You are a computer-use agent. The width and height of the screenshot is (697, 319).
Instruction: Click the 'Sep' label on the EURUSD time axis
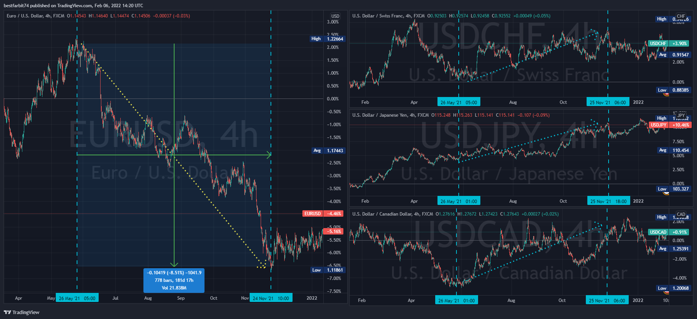click(181, 298)
